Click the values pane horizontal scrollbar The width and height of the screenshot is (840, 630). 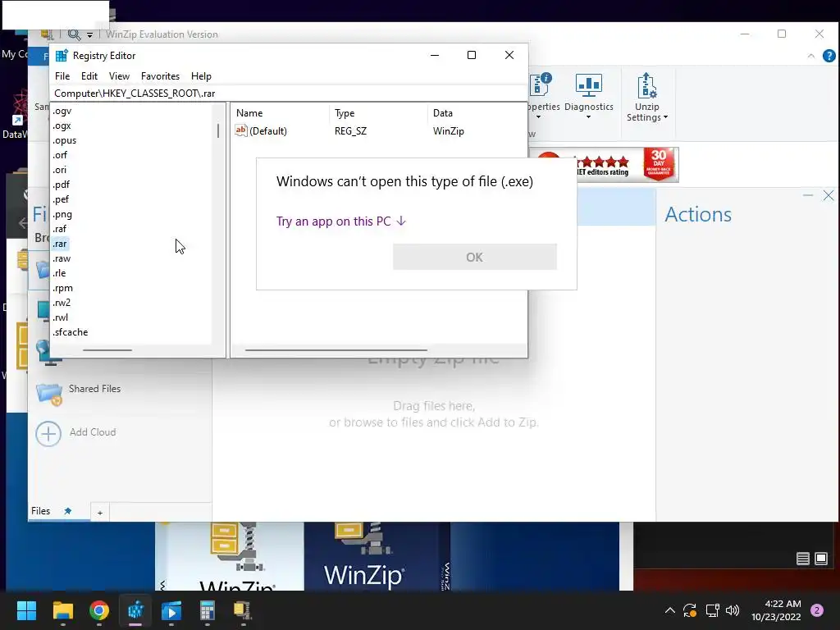[336, 350]
